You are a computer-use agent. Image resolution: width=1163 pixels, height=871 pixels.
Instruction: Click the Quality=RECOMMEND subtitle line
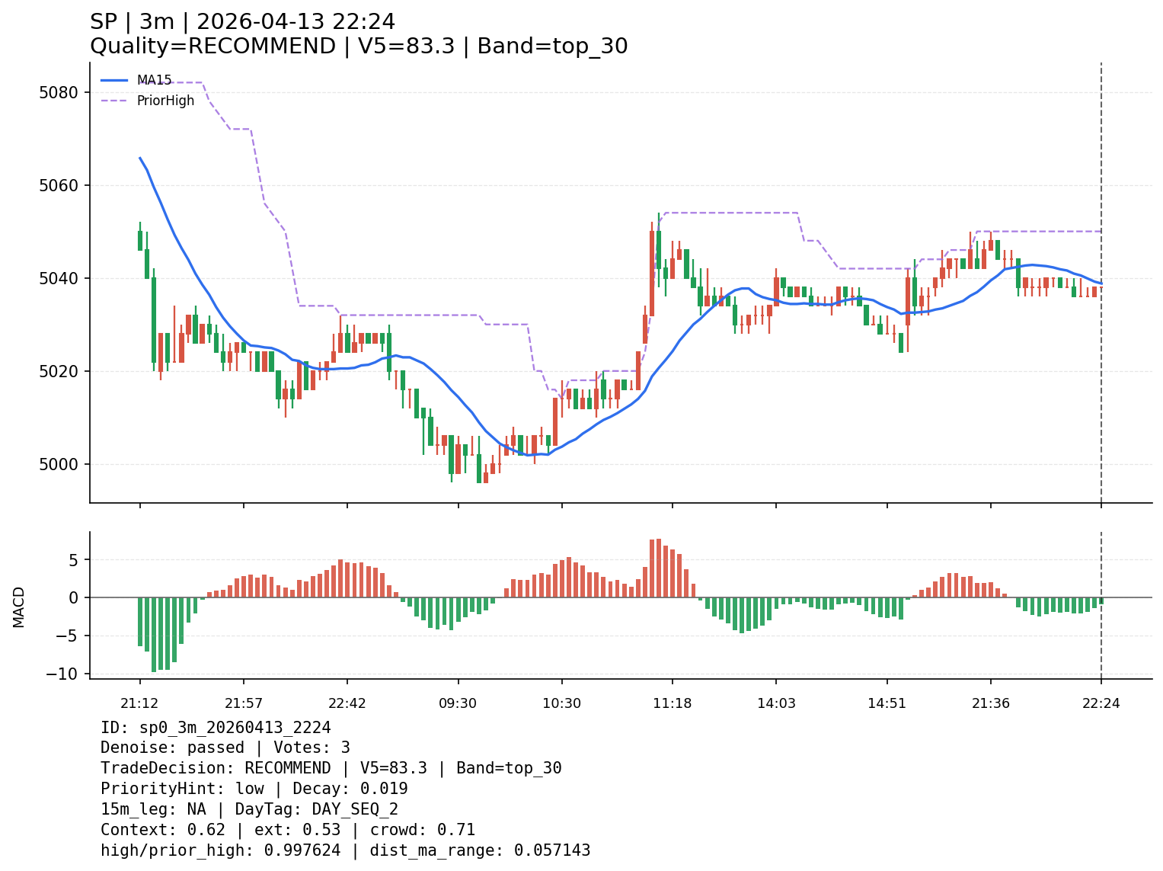click(359, 46)
